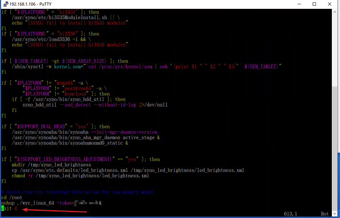The width and height of the screenshot is (340, 218).
Task: Click the '# Avoid /var/run interrupt hiberation' comment
Action: pyautogui.click(x=77, y=192)
